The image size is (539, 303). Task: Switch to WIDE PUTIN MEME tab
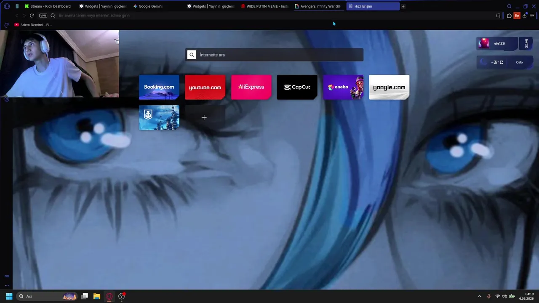click(x=265, y=6)
